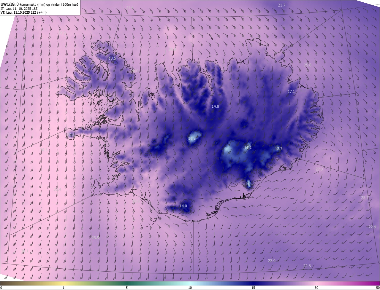Click the colorbar tick label 30

tap(316, 288)
